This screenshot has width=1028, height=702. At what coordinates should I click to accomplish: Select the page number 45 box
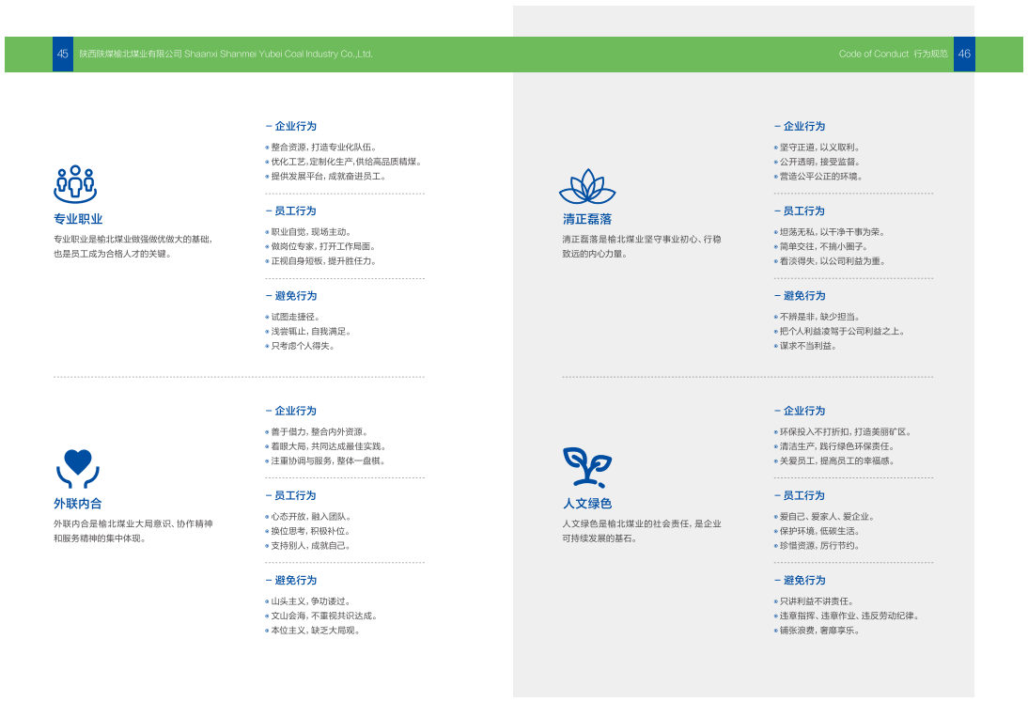pos(62,55)
